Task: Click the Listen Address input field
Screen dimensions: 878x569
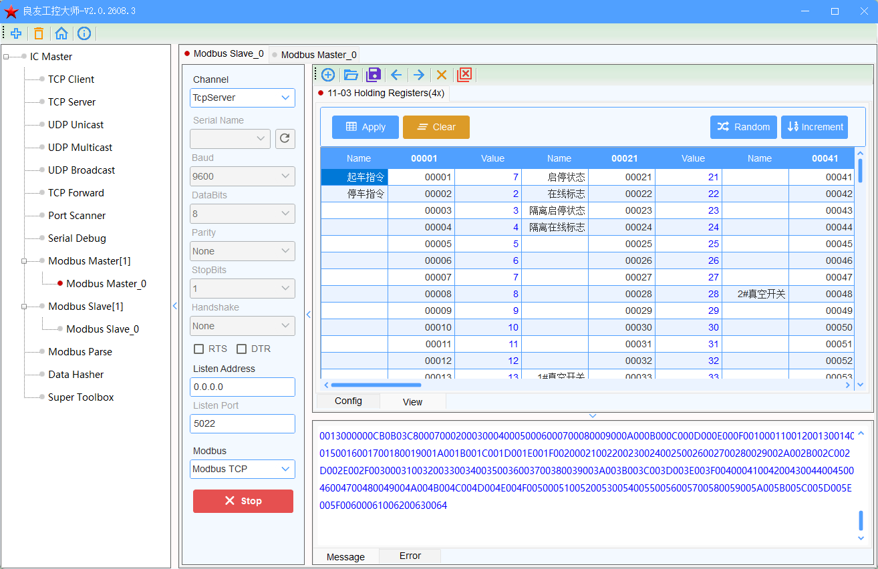Action: point(243,387)
